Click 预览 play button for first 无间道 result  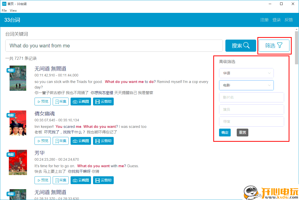43,102
